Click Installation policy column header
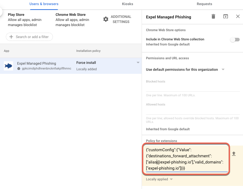This screenshot has height=189, width=243. pos(88,51)
